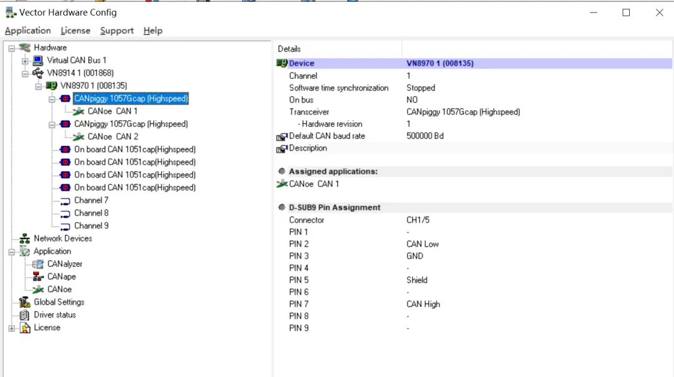
Task: Select the CANalyzer application entry
Action: 64,264
